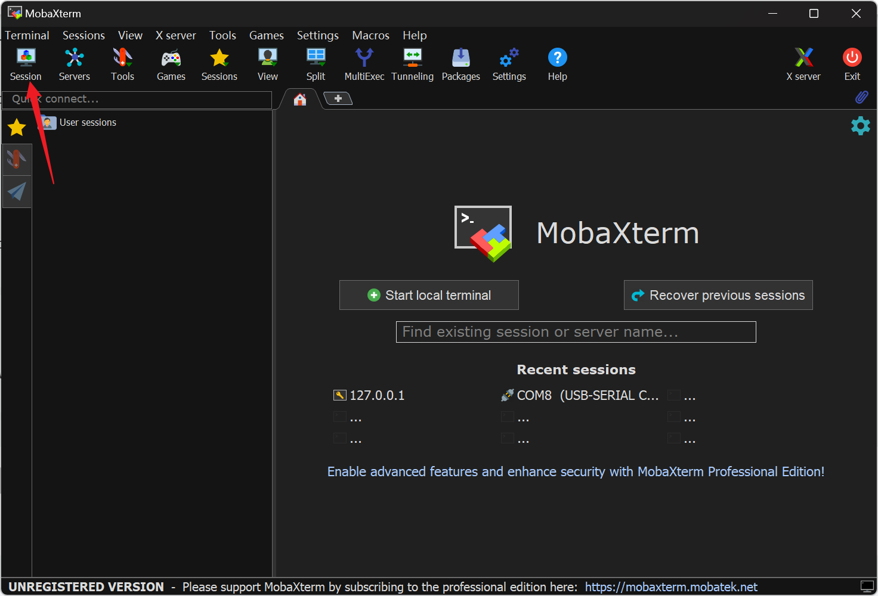Screen dimensions: 878x596
Task: Open the mobaxterm.mobatek.net link
Action: pos(671,587)
